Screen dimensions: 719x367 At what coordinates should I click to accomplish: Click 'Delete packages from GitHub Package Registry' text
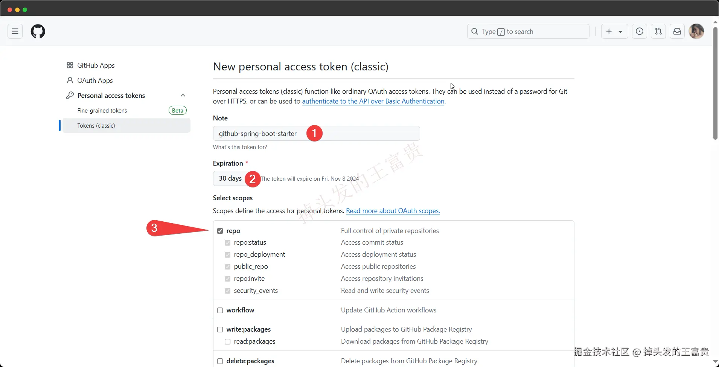click(409, 361)
